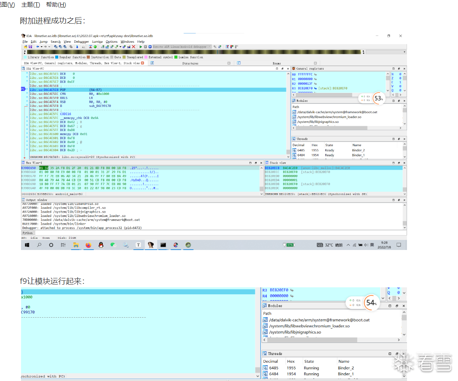Screen dimensions: 458x381
Task: Click Regular function color swatch
Action: pyautogui.click(x=57, y=57)
